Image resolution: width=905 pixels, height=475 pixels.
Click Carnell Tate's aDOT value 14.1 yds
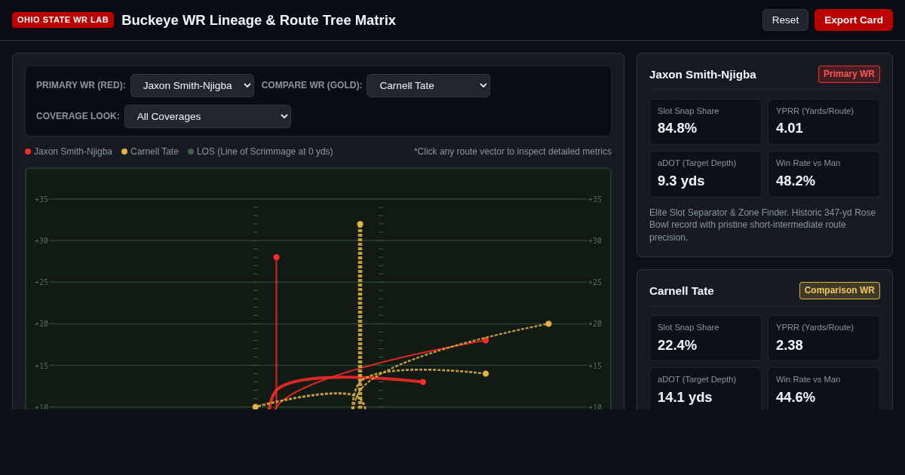pyautogui.click(x=686, y=397)
